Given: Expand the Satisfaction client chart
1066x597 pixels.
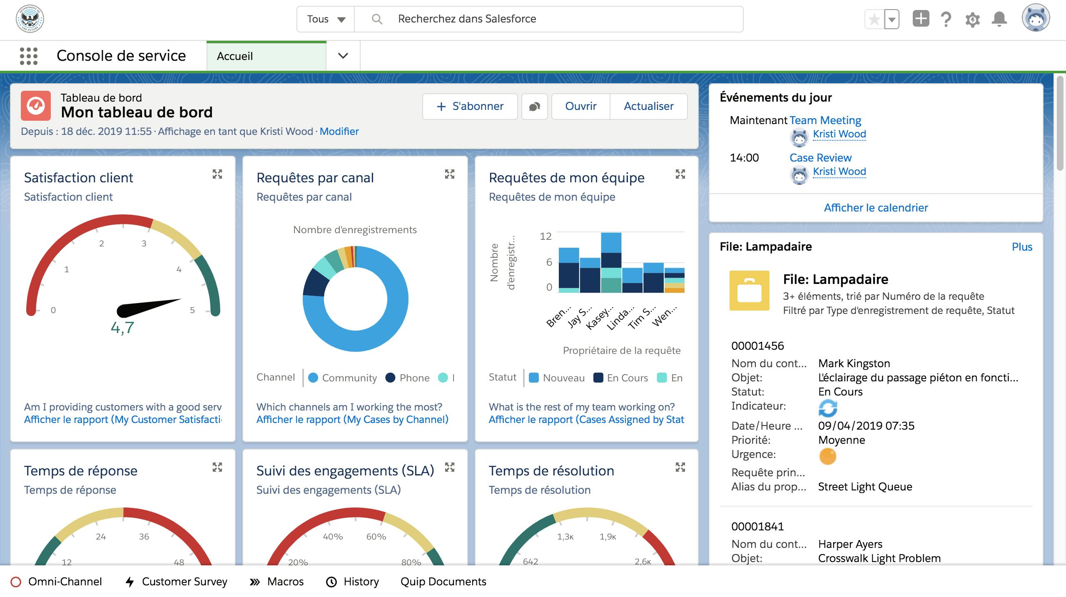Looking at the screenshot, I should [x=217, y=174].
